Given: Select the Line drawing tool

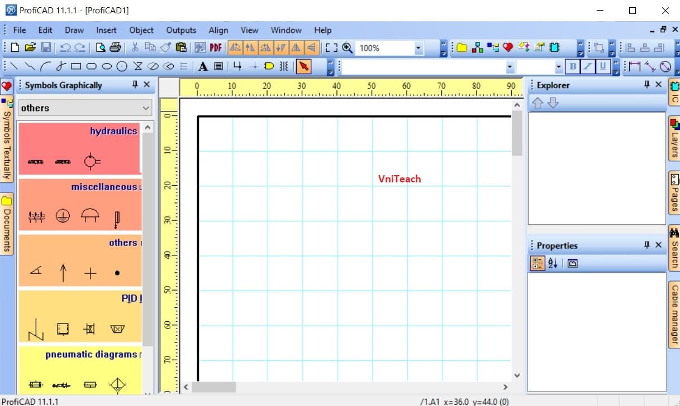Looking at the screenshot, I should [x=14, y=66].
